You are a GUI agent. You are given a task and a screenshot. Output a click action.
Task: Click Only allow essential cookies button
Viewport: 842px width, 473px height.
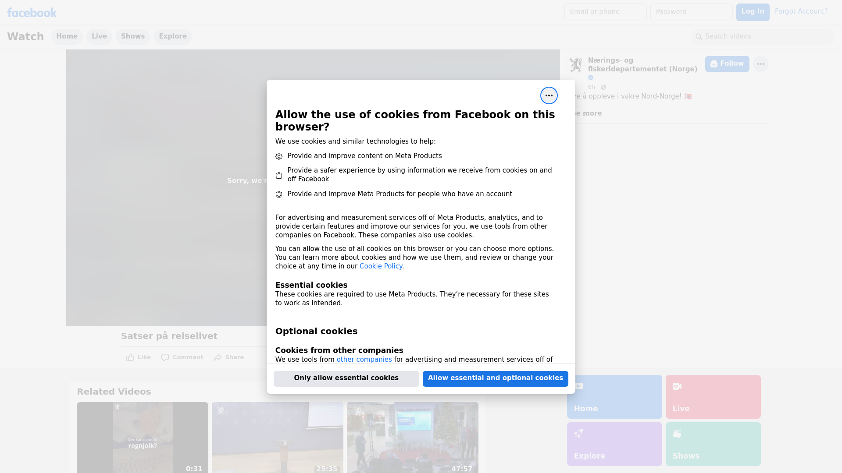(x=346, y=378)
